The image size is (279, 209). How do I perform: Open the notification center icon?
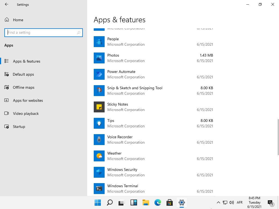270,202
